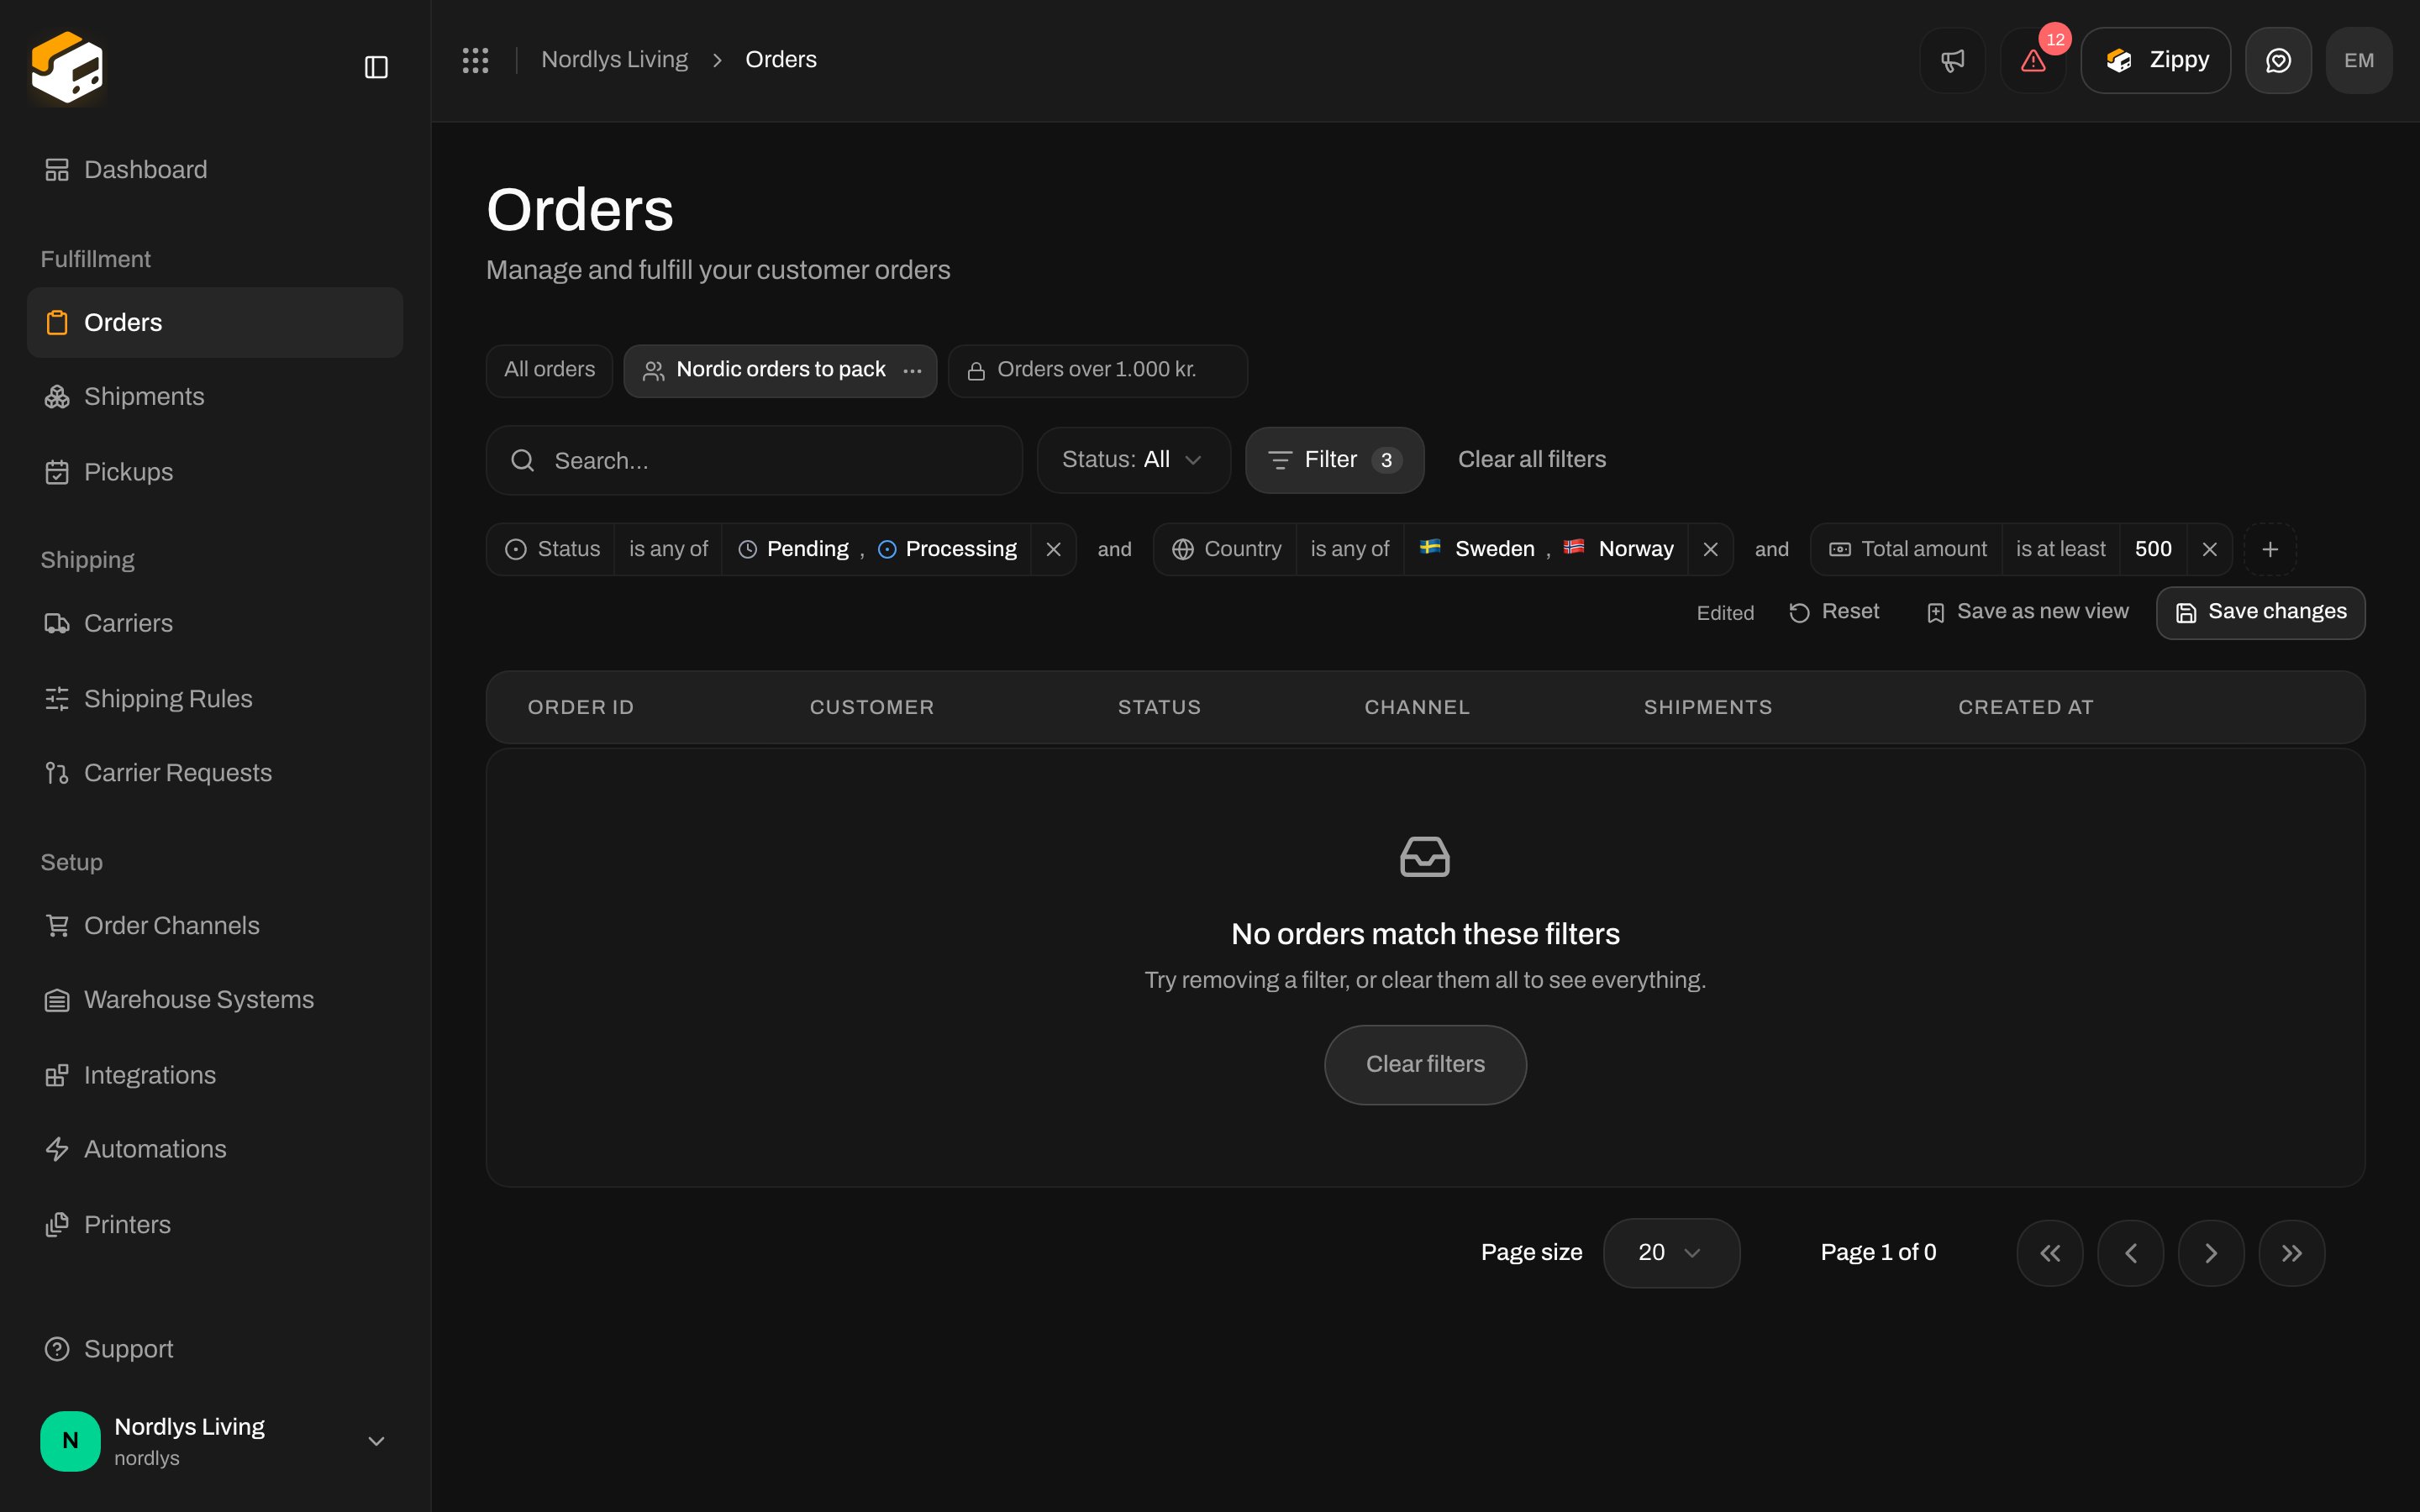Open the chat support bubble icon
This screenshot has width=2420, height=1512.
2278,60
